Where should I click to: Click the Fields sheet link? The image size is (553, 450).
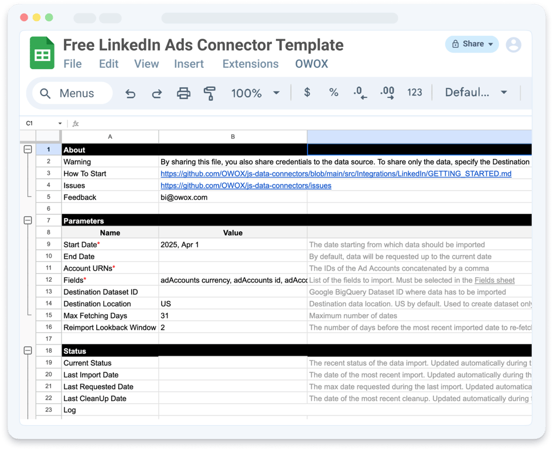[x=494, y=280]
